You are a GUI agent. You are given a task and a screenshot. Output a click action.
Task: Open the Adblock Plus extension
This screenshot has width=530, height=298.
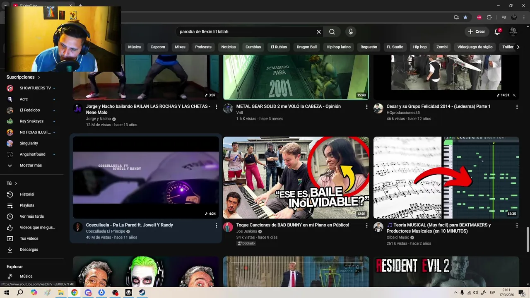click(479, 17)
